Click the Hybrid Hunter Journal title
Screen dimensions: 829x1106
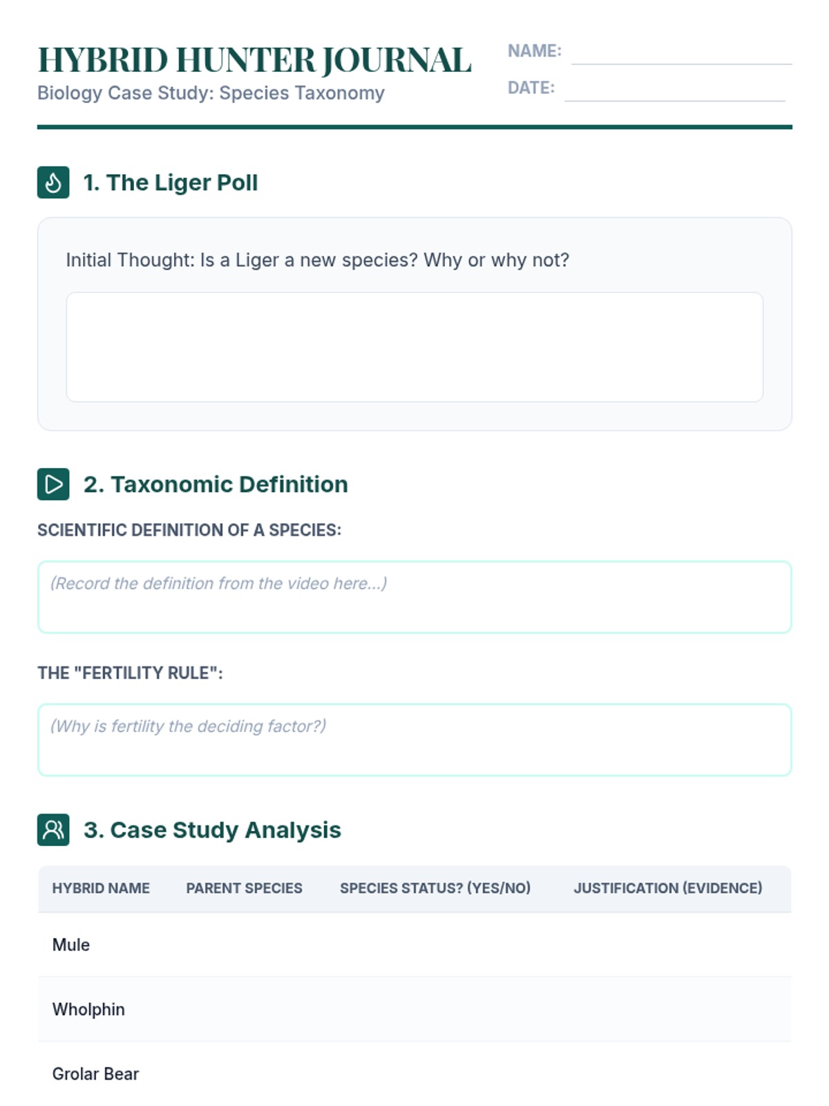[254, 60]
